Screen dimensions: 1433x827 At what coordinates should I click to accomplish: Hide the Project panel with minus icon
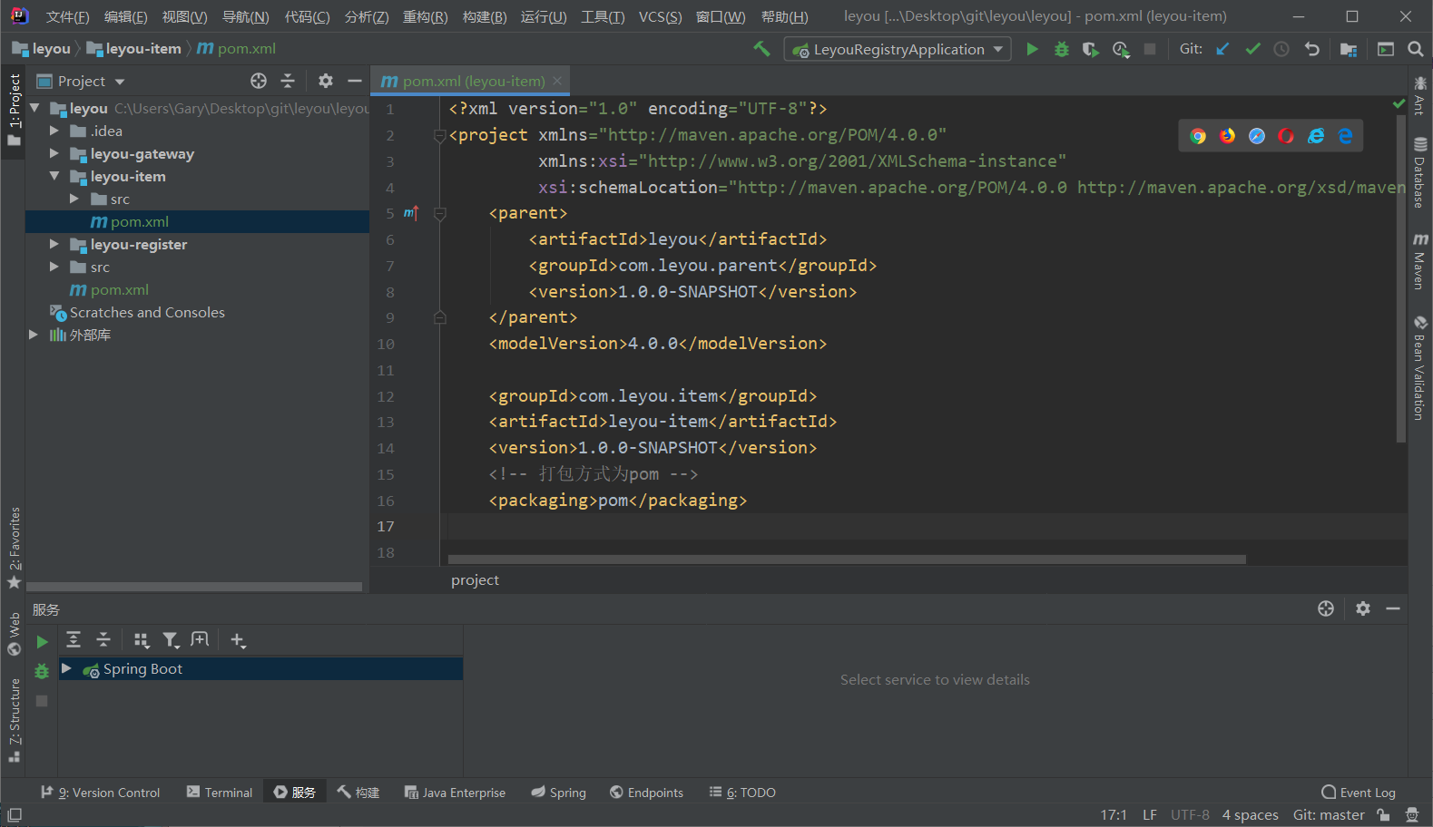click(355, 81)
